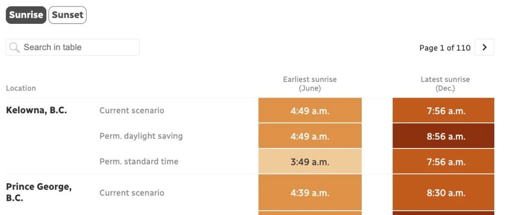Viewport: 506px width, 215px height.
Task: Click the dark 8:56 a.m. cell
Action: [443, 136]
